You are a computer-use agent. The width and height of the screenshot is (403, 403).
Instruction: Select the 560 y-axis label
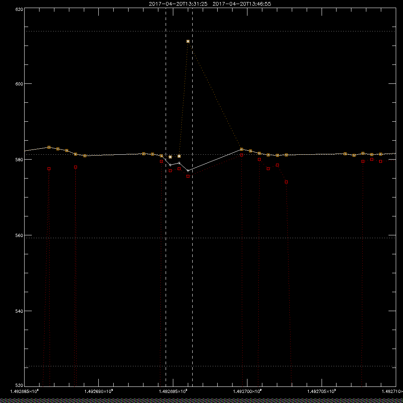tap(19, 235)
